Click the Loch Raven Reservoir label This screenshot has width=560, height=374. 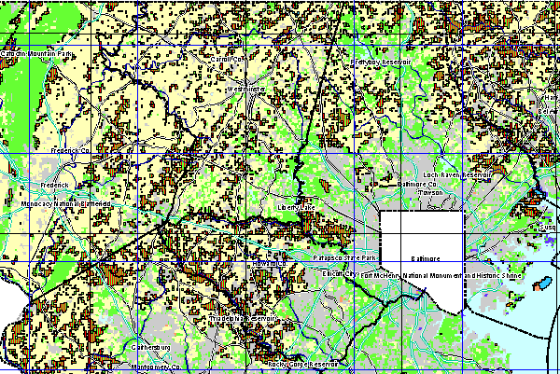(x=457, y=175)
